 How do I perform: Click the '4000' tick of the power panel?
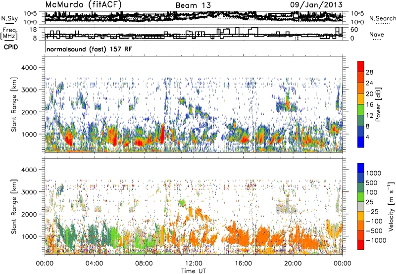coord(29,68)
